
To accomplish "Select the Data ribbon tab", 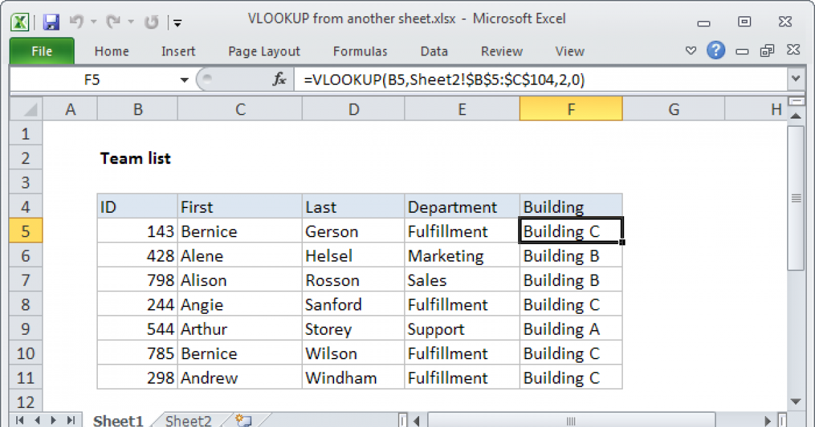I will click(x=434, y=51).
